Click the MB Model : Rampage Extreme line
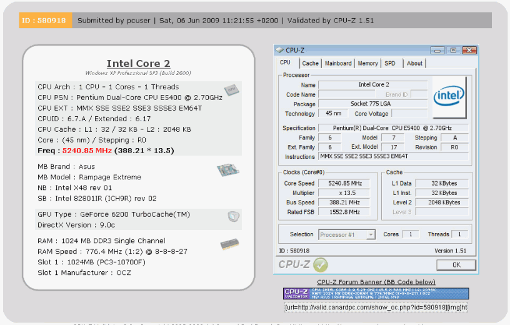510x325 pixels. 89,177
